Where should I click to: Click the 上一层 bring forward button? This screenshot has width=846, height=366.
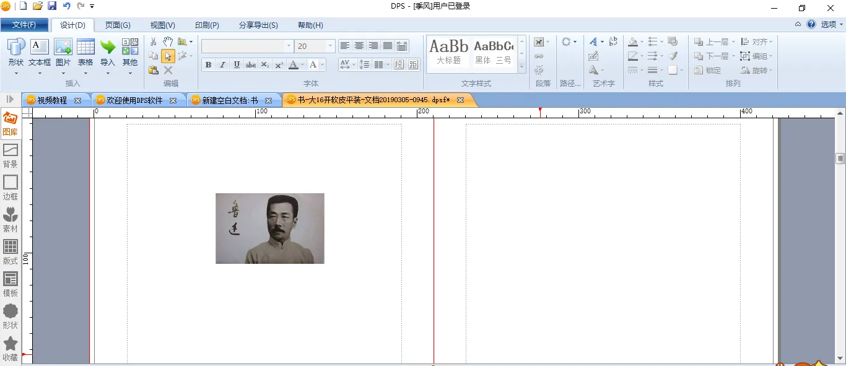click(x=713, y=42)
